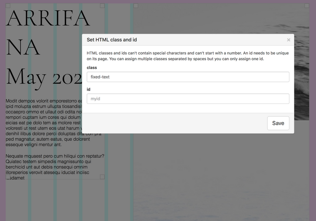
Task: Click the image frame's top-left resize handle
Action: [136, 6]
